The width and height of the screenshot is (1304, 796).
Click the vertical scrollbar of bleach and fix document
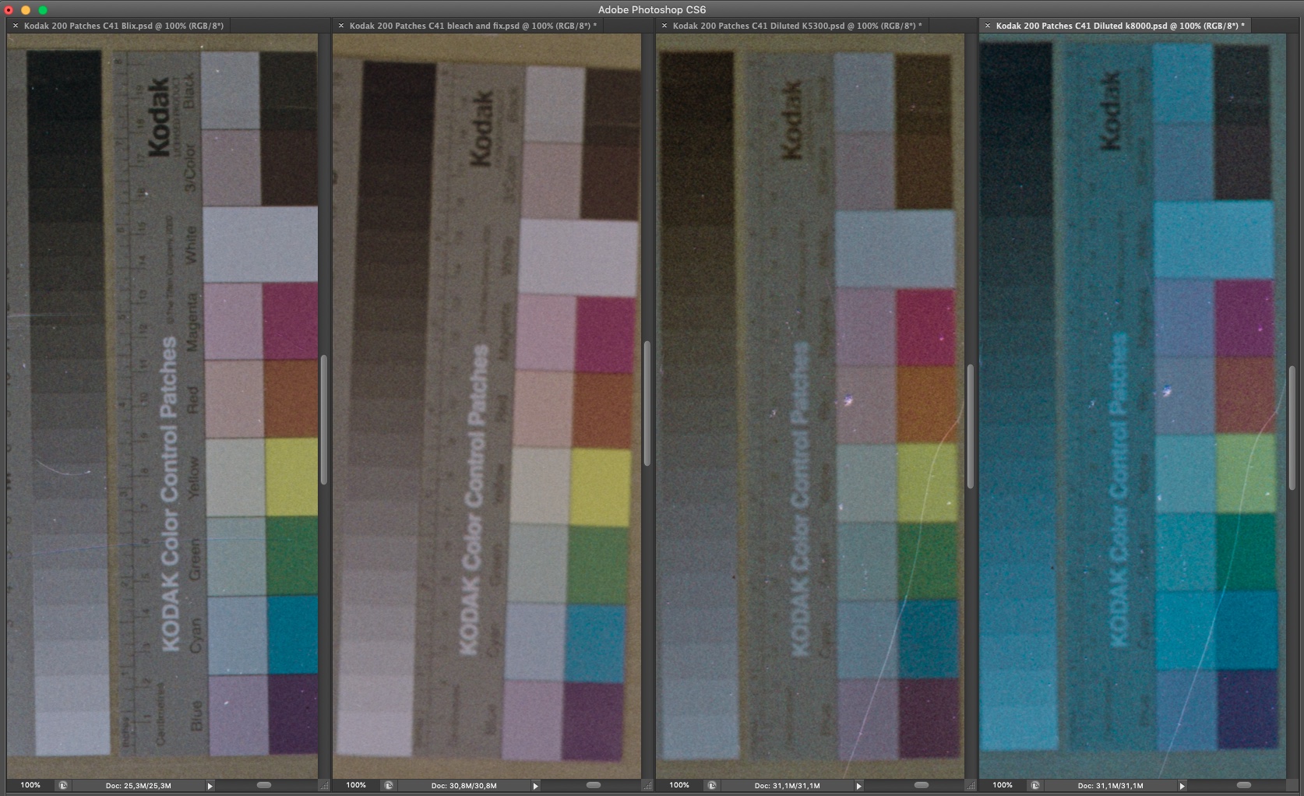[647, 403]
